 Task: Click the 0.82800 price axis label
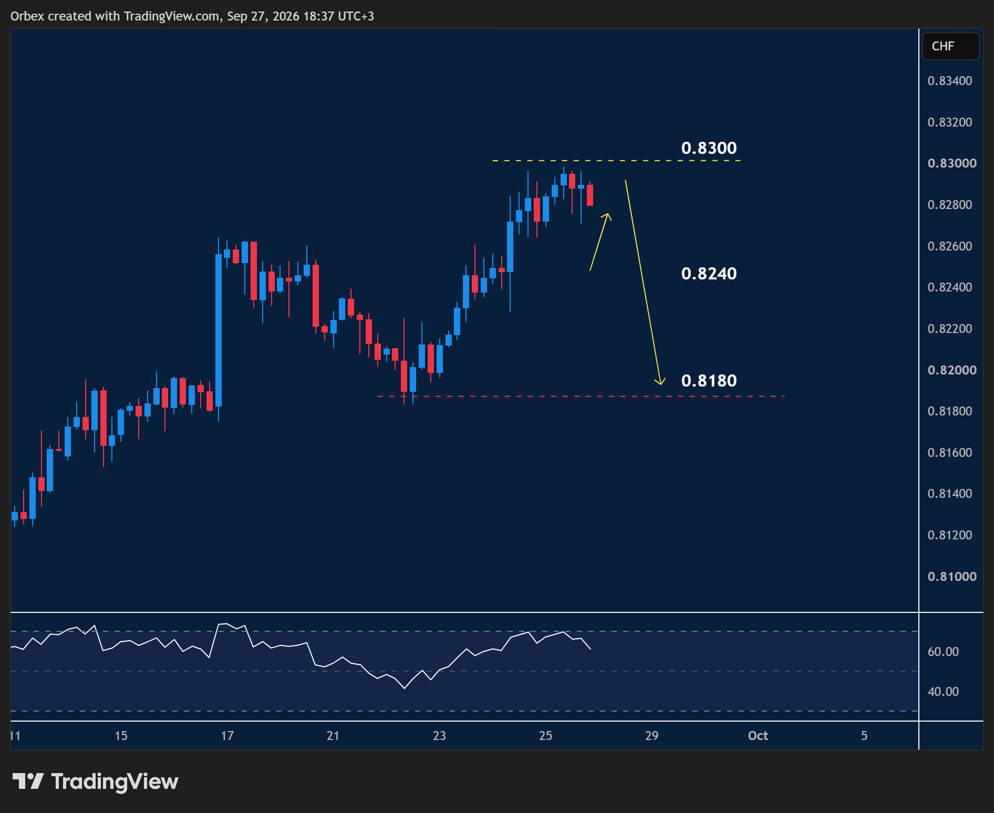[950, 205]
